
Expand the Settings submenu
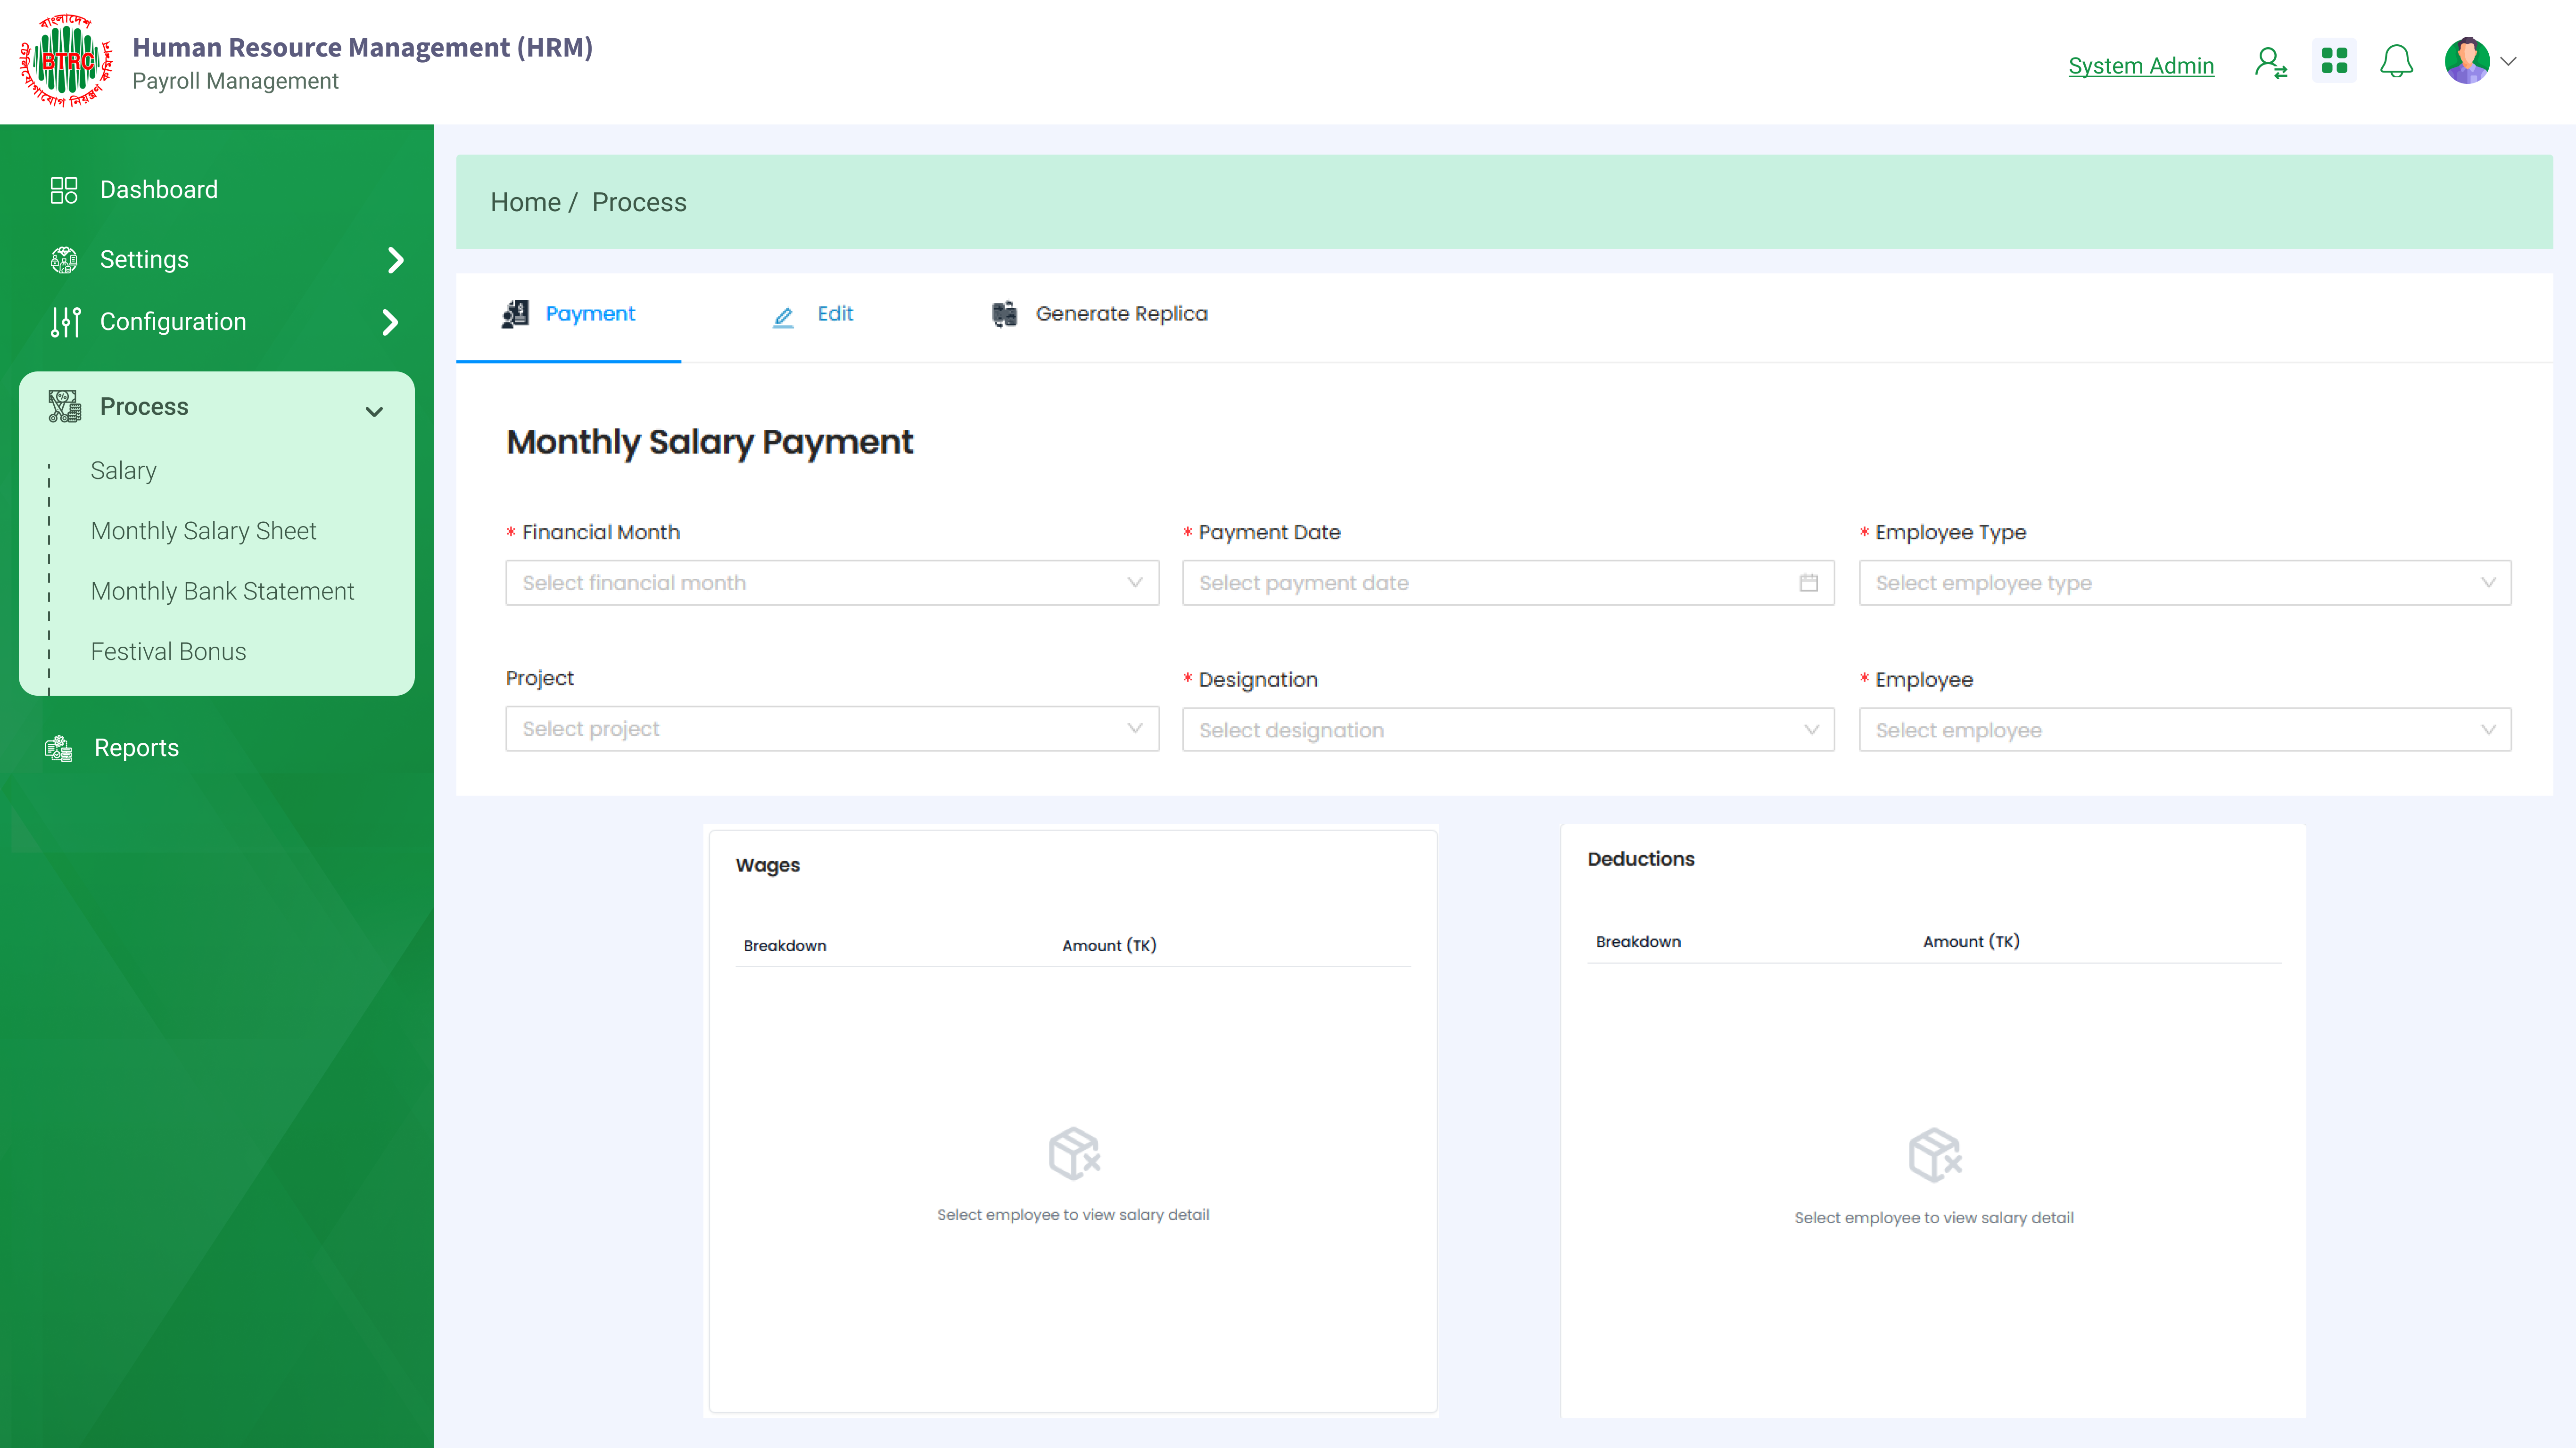pos(395,260)
